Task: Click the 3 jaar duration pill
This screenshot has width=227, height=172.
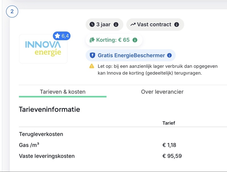Action: (104, 25)
